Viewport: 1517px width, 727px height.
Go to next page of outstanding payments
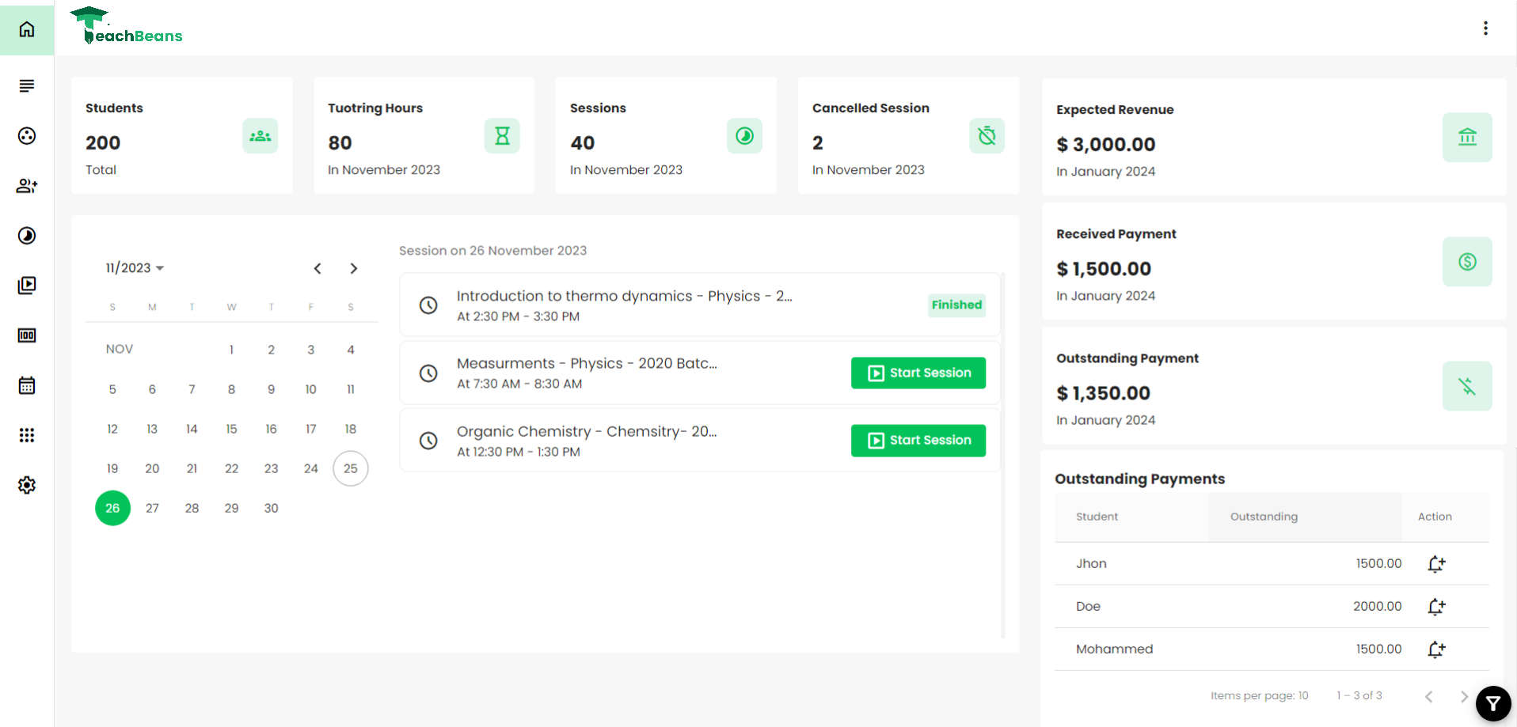pos(1464,696)
